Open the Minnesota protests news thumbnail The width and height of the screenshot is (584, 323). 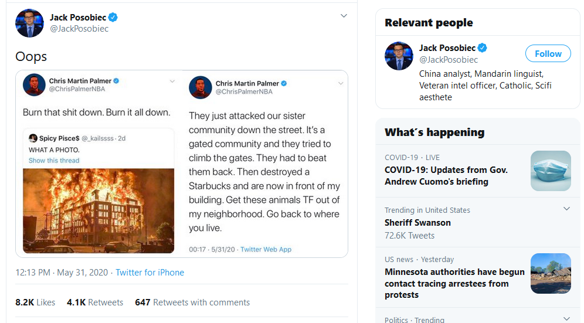[551, 273]
